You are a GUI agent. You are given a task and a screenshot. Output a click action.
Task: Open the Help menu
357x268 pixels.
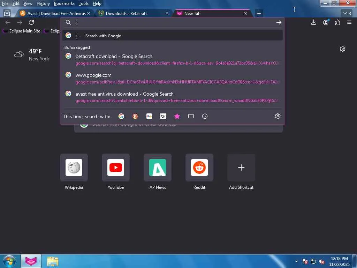tap(97, 3)
